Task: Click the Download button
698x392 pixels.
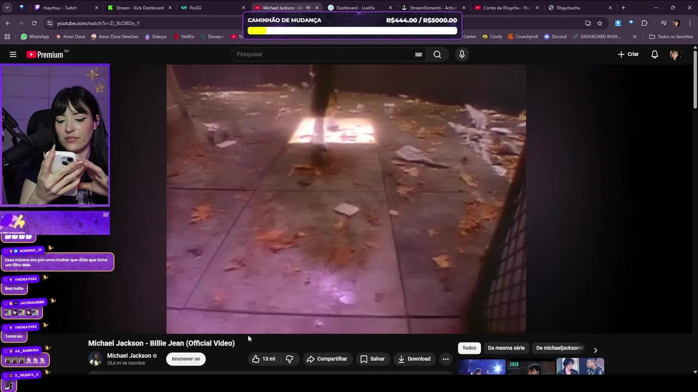Action: pos(414,359)
